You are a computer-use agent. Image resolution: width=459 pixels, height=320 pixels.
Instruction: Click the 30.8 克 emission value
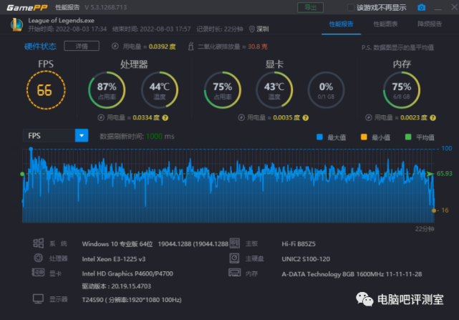[258, 47]
